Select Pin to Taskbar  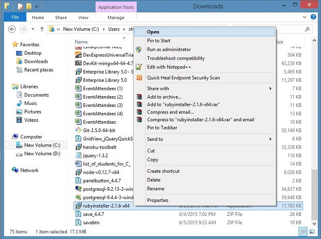tap(162, 127)
